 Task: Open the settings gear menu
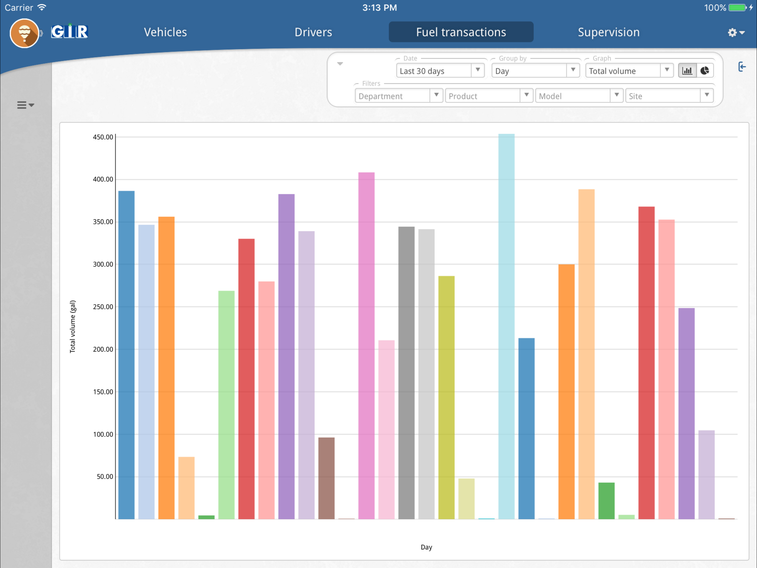[x=736, y=32]
